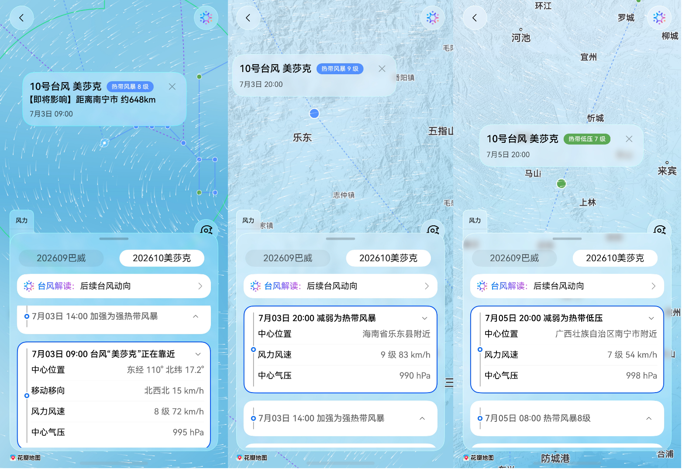Tap the arrow beside 后续台风动向 in left screen
The height and width of the screenshot is (469, 682).
(200, 286)
